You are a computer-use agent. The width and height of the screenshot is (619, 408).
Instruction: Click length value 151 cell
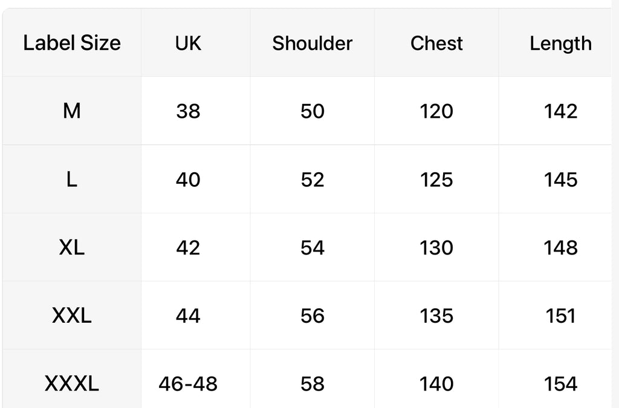560,316
